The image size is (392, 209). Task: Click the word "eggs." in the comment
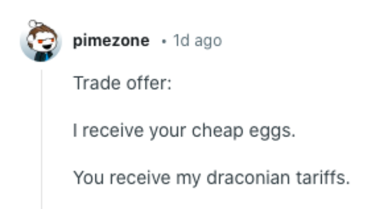click(x=272, y=131)
